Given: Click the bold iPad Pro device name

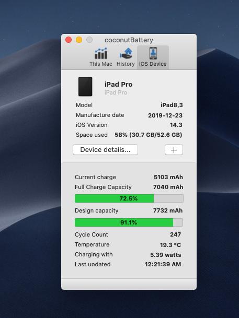Looking at the screenshot, I should tap(118, 84).
